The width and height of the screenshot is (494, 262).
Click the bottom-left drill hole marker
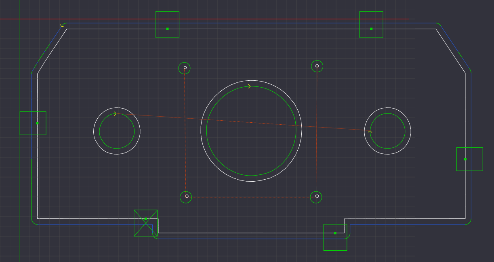point(186,197)
